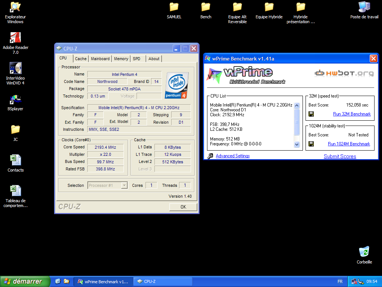Click Bus Speed value 99.7 MHz

click(x=105, y=162)
